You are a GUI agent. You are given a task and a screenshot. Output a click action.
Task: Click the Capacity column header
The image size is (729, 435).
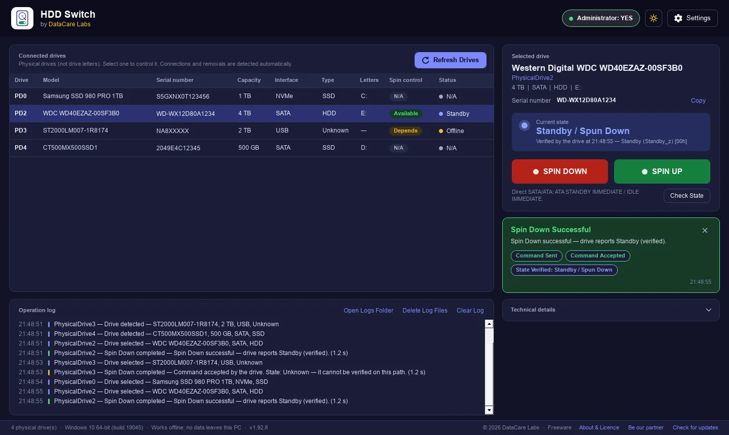[249, 80]
